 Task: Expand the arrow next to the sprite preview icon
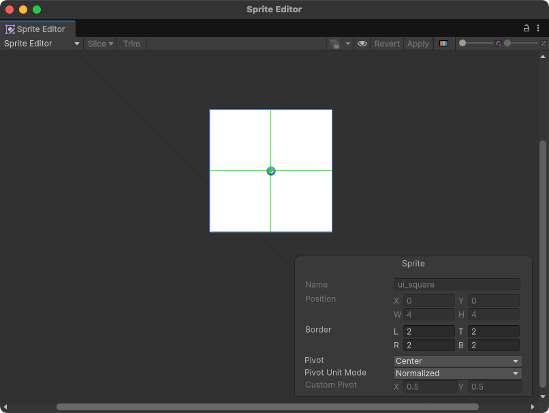(x=348, y=44)
